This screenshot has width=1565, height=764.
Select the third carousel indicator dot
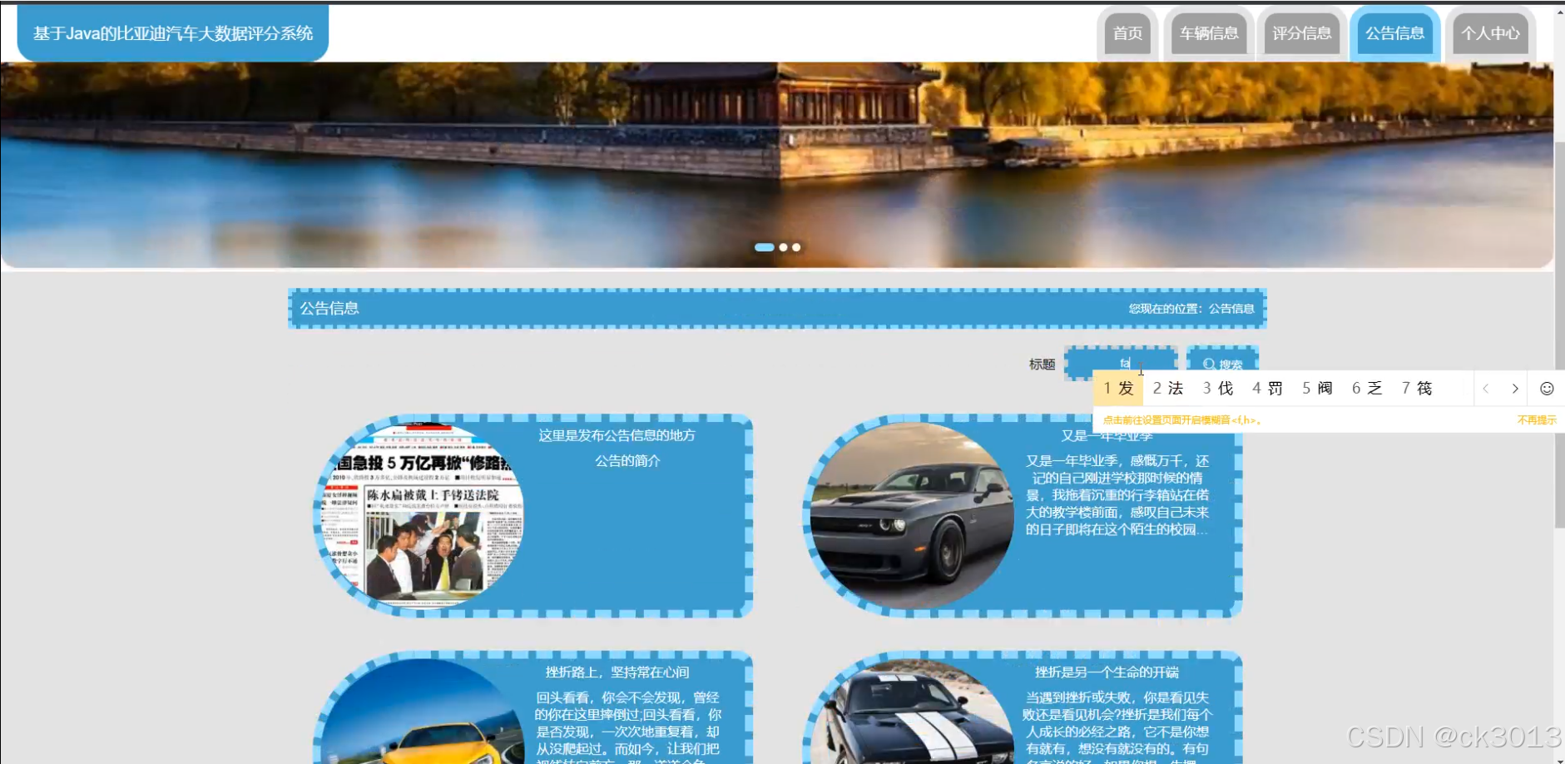pyautogui.click(x=796, y=247)
